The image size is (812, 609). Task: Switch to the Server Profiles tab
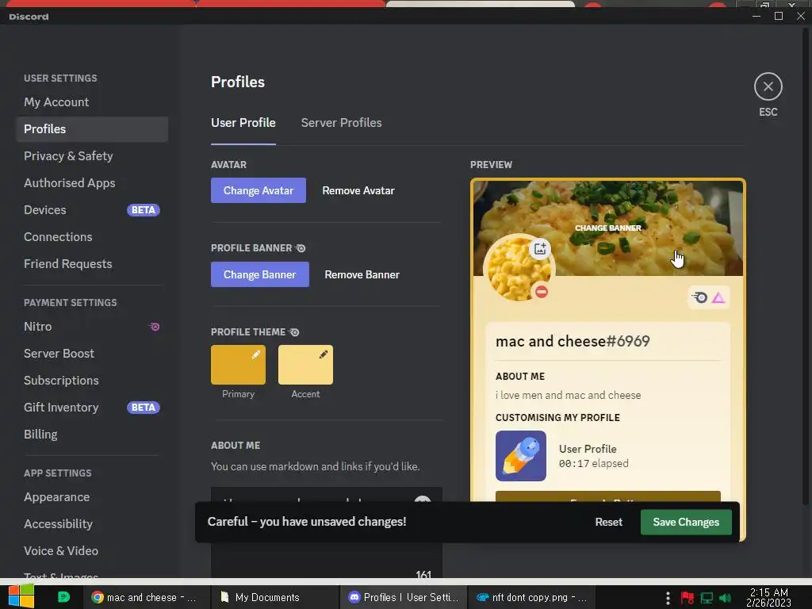341,123
